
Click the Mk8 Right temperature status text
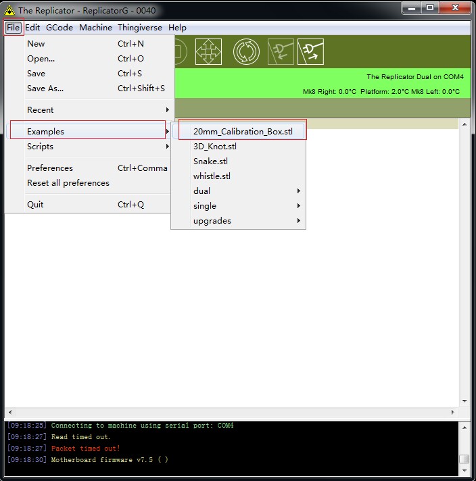coord(329,91)
